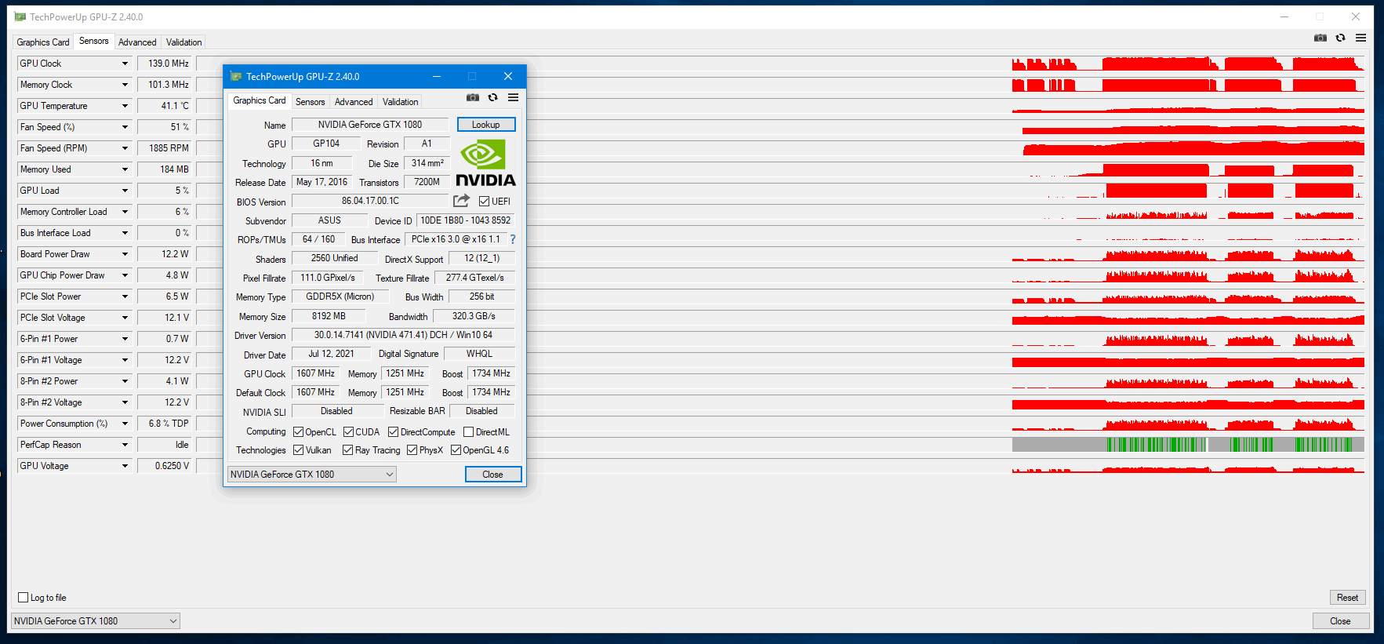The image size is (1384, 644).
Task: Open GPU Voltage sensor dropdown
Action: (x=124, y=466)
